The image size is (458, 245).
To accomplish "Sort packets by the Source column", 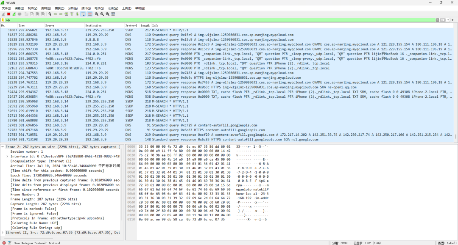I will coord(64,26).
